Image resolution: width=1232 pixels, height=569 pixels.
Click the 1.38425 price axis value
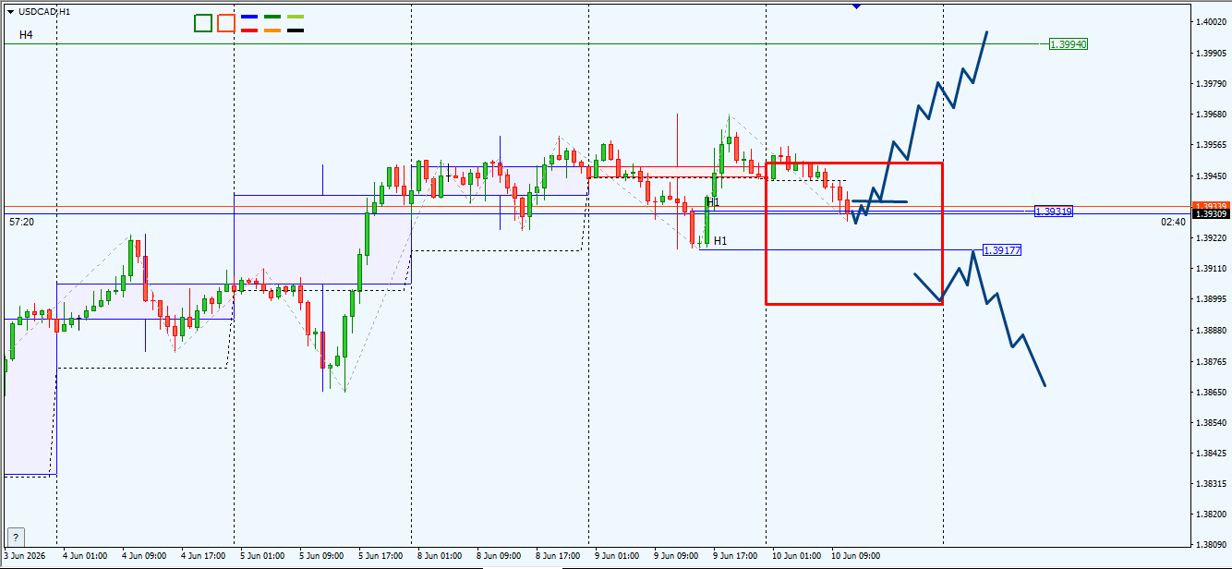(1210, 454)
